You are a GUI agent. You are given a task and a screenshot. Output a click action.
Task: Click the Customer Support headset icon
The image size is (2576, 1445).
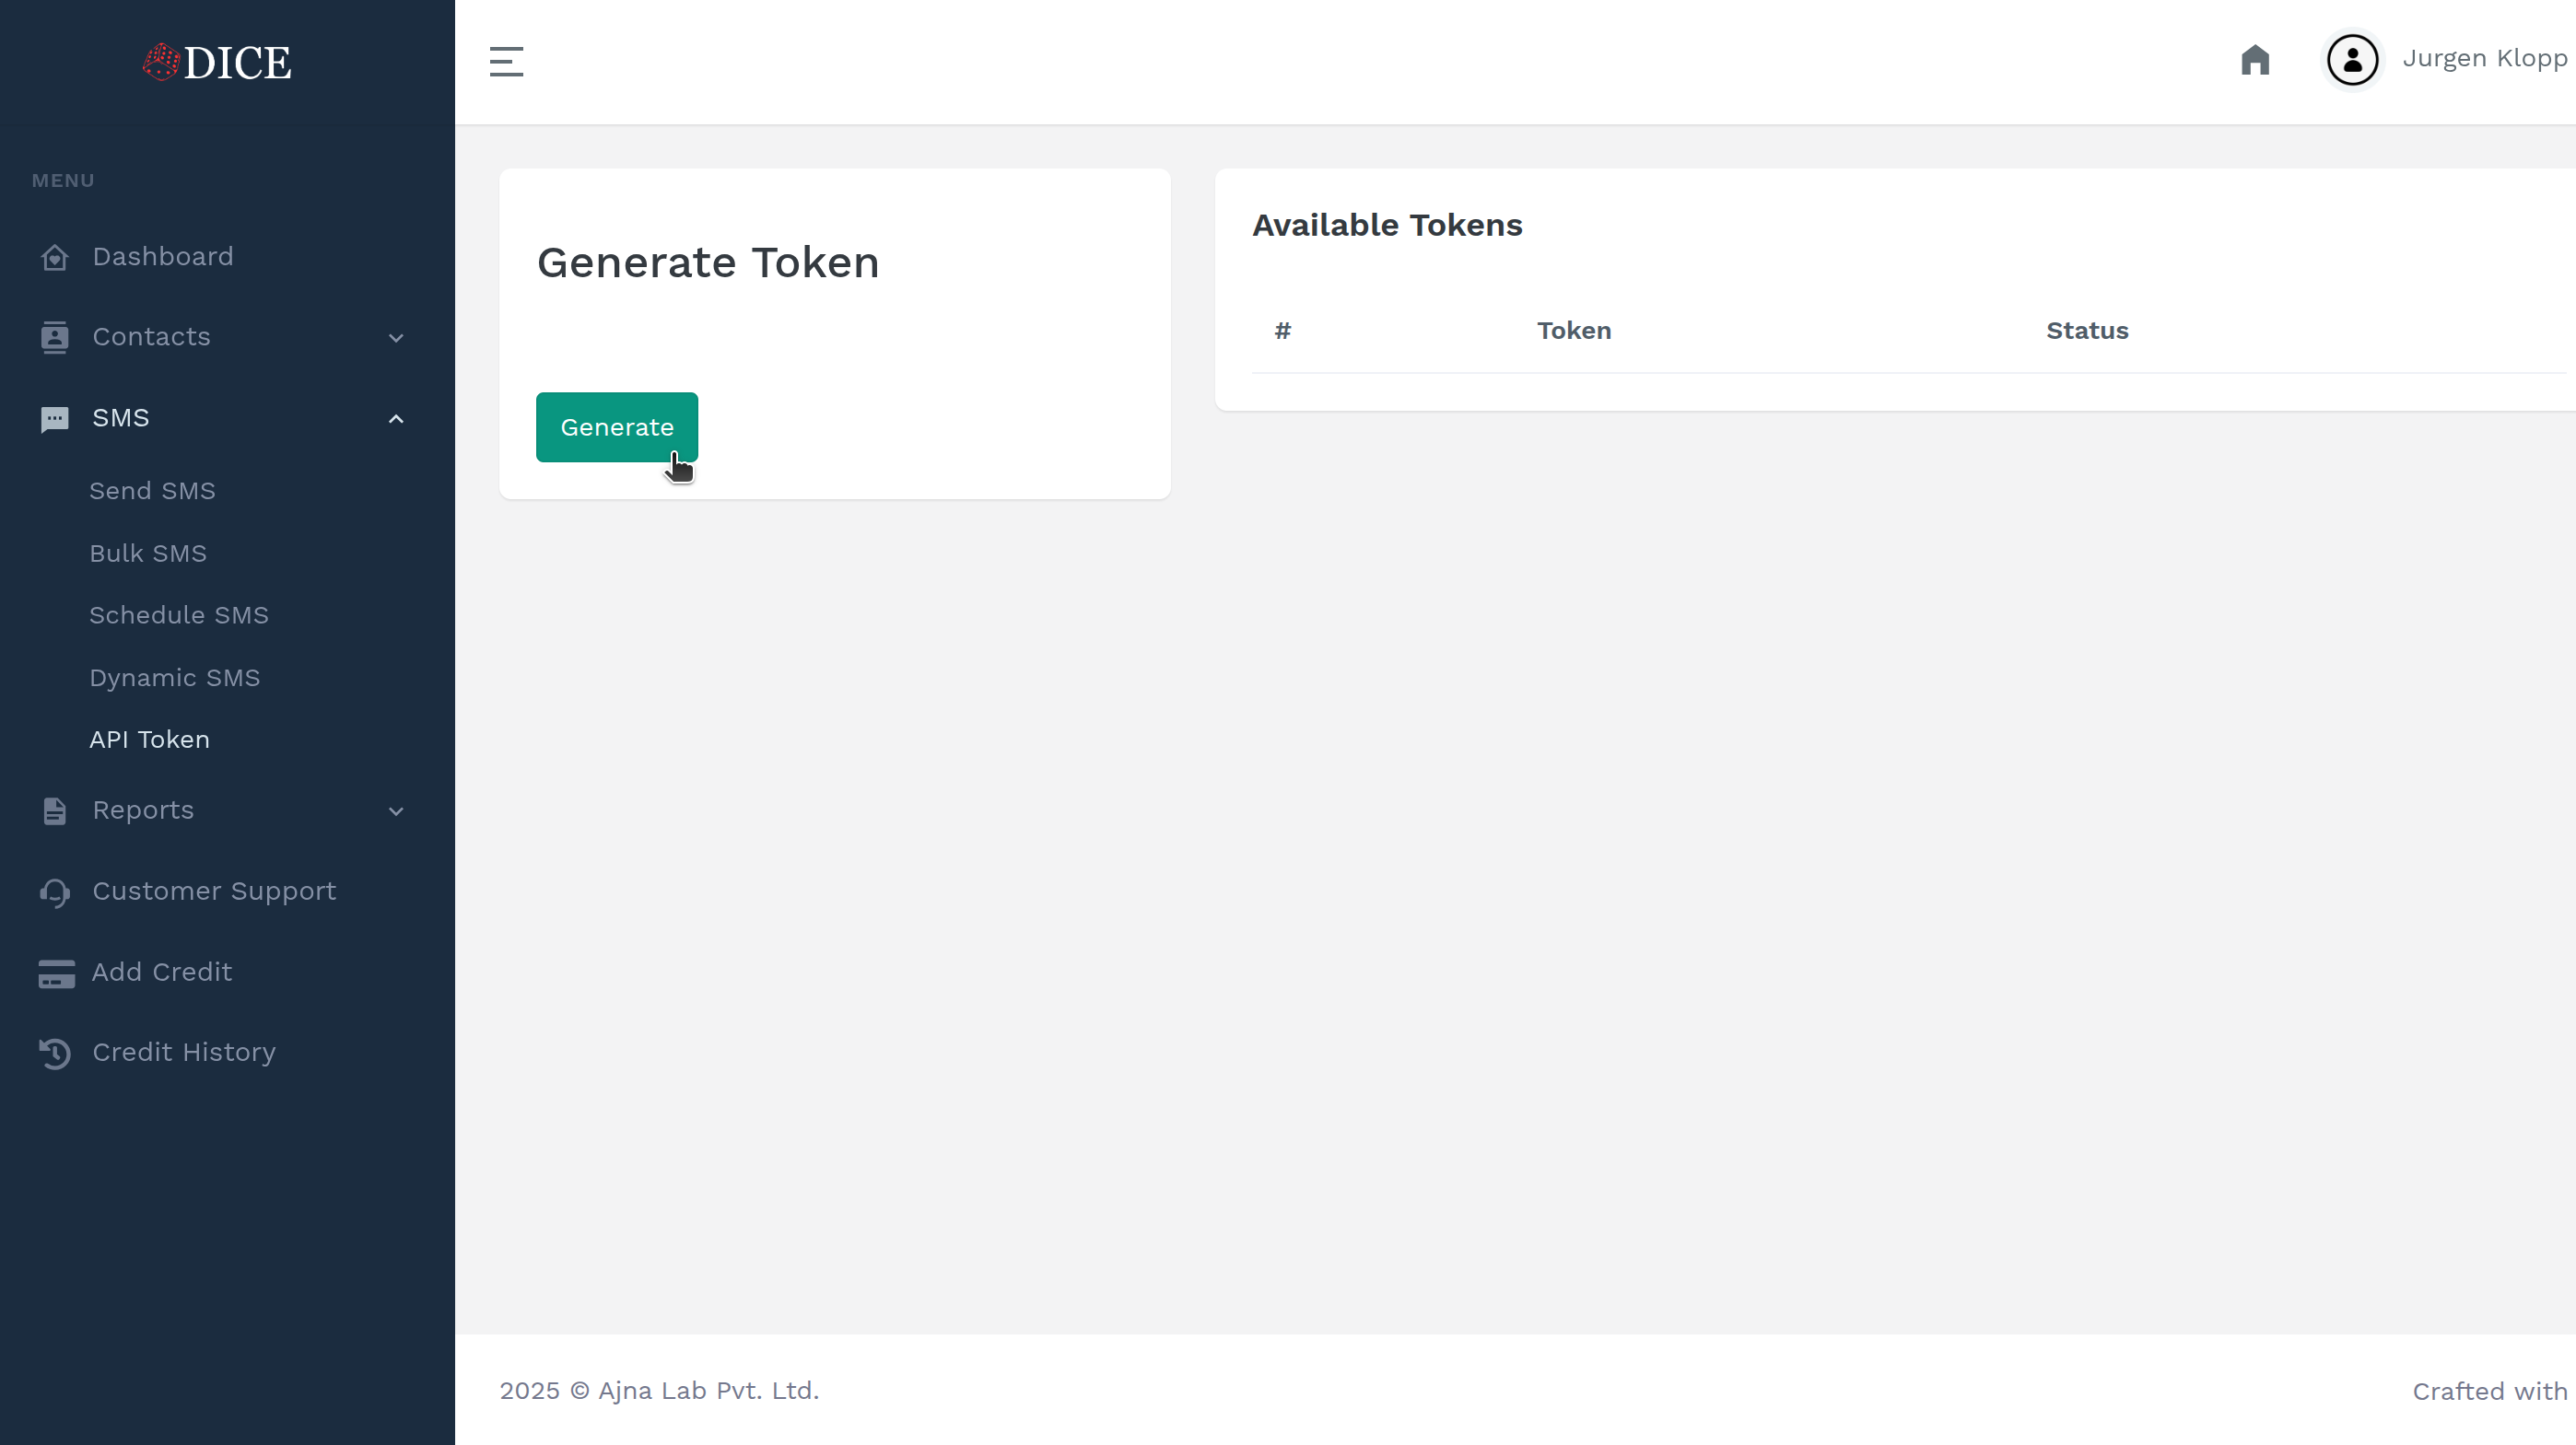point(54,892)
